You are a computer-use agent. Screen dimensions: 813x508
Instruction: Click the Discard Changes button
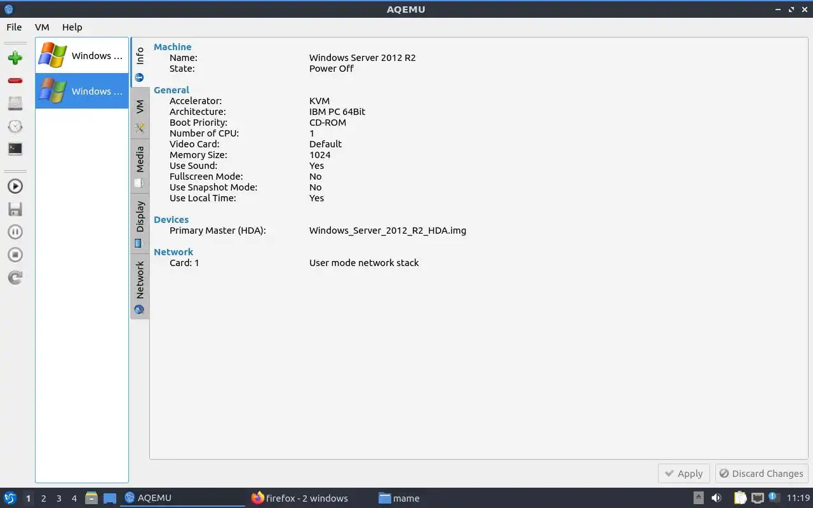[762, 474]
